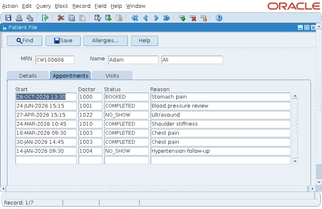Screen dimensions: 322x209
Task: Click the MRN field CW100686
Action: [54, 60]
